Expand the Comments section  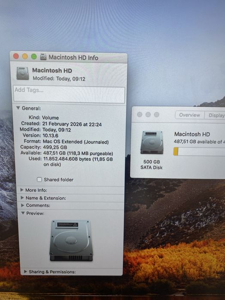pyautogui.click(x=23, y=205)
